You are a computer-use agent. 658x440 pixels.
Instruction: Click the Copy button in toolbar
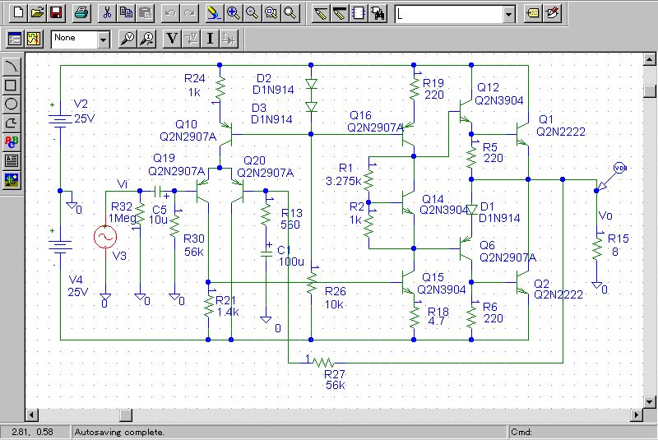point(125,13)
